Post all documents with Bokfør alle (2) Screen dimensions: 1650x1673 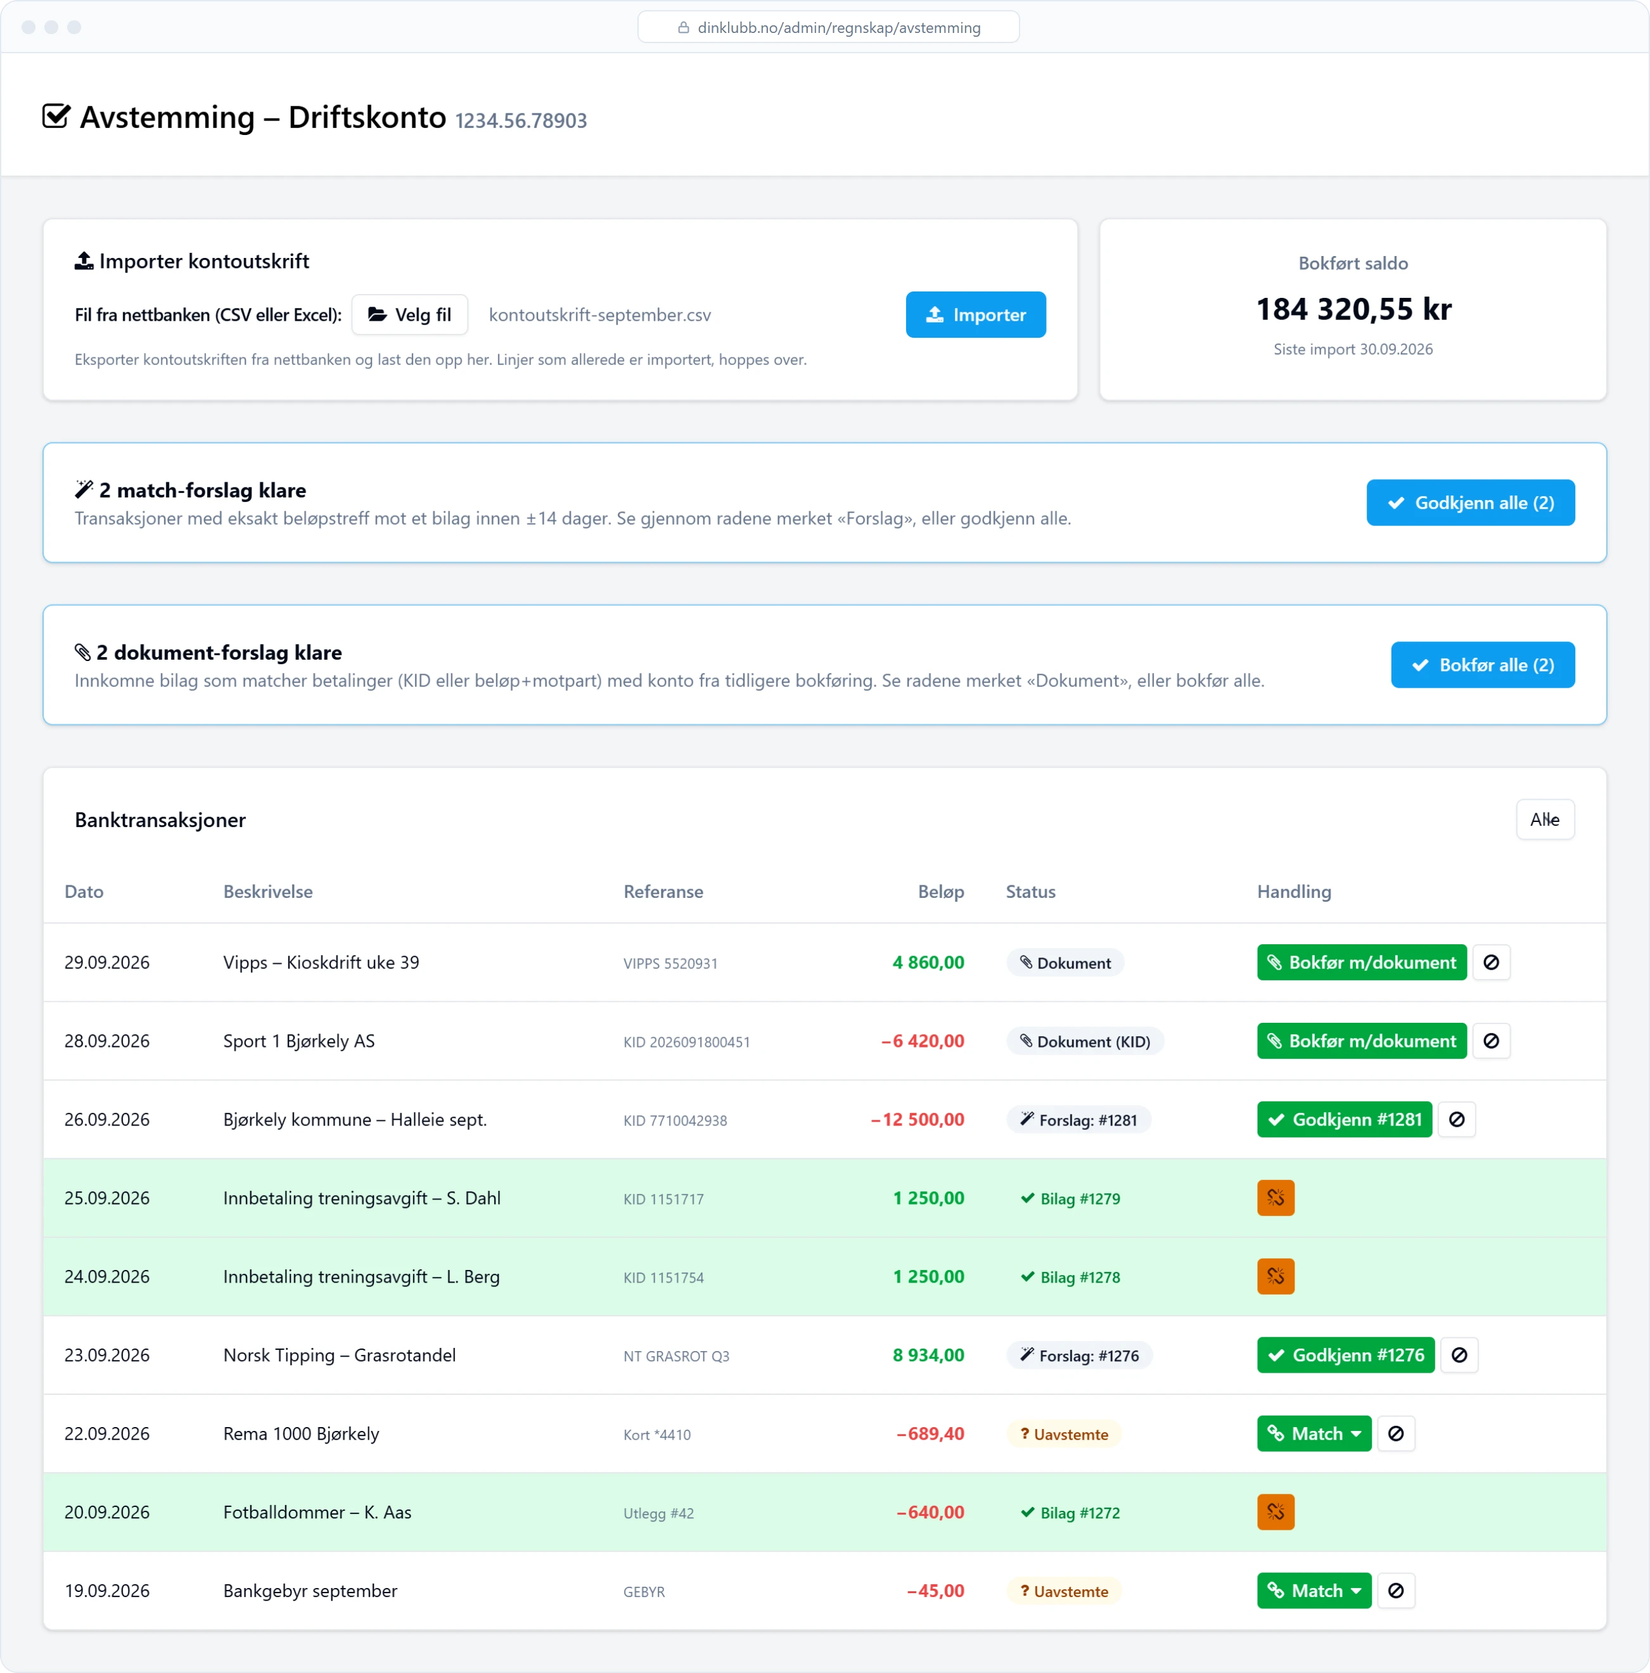(1482, 665)
